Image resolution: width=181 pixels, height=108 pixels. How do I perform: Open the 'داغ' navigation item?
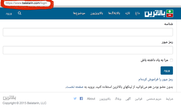point(138,13)
